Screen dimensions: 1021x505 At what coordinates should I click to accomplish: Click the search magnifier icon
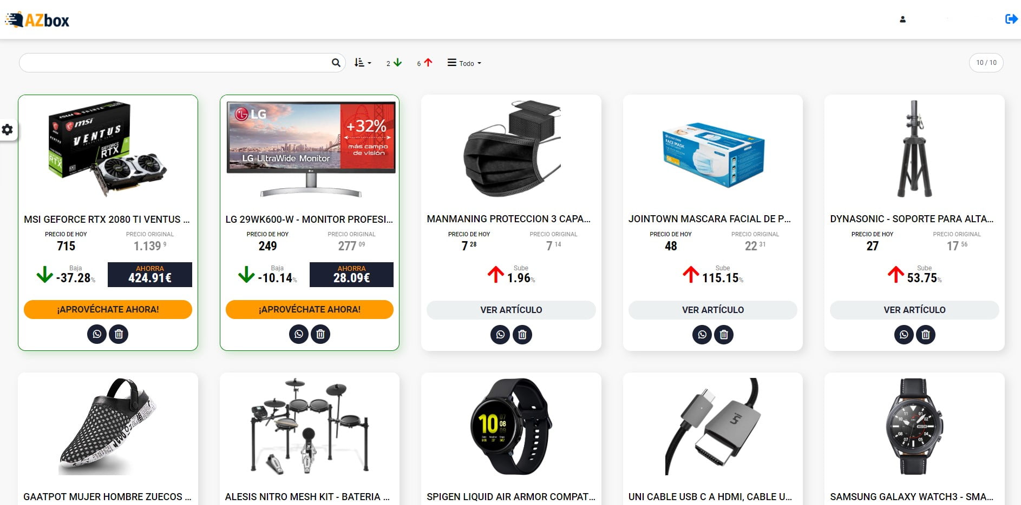coord(336,63)
